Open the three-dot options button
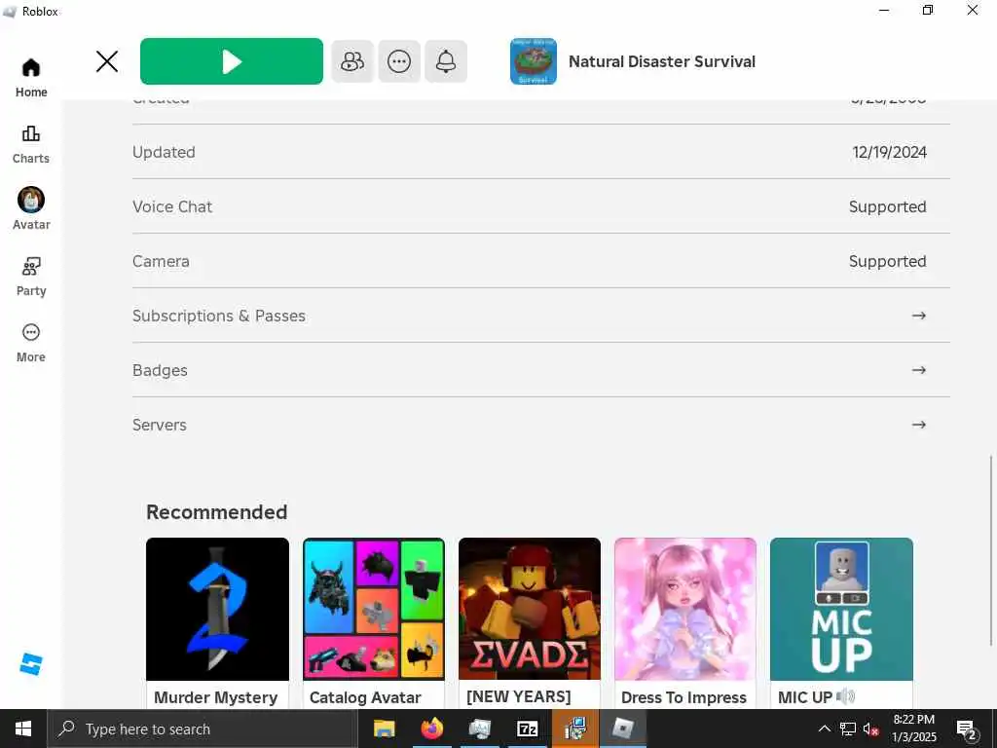 coord(399,61)
